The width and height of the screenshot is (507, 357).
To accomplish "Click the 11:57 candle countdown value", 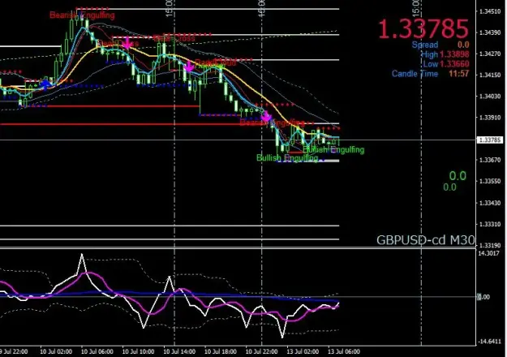I will coord(458,74).
